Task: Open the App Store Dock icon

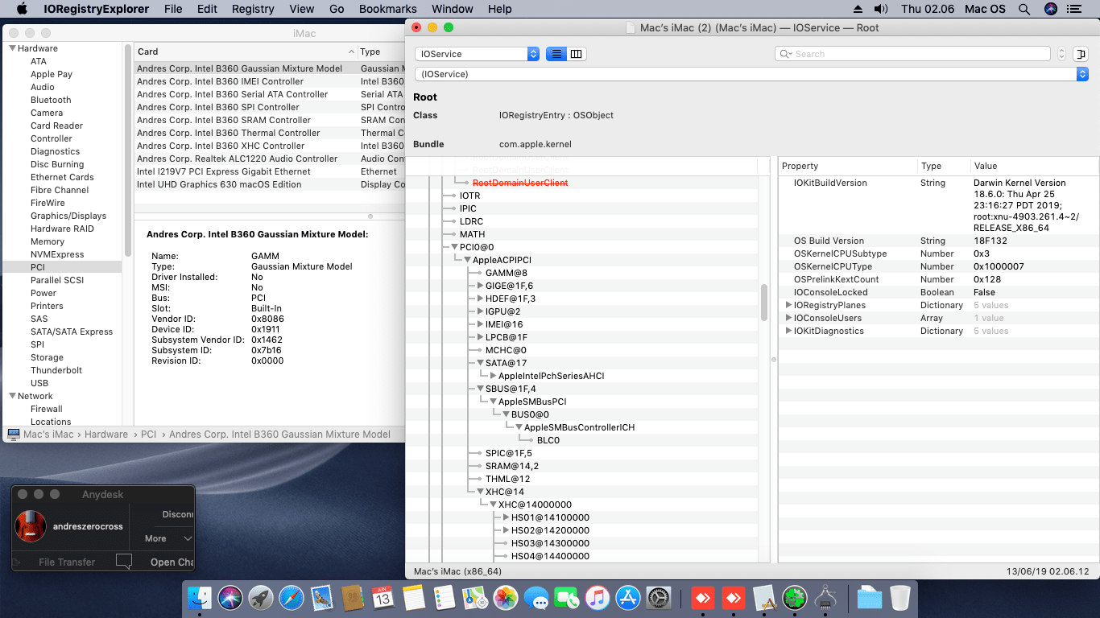Action: tap(627, 598)
